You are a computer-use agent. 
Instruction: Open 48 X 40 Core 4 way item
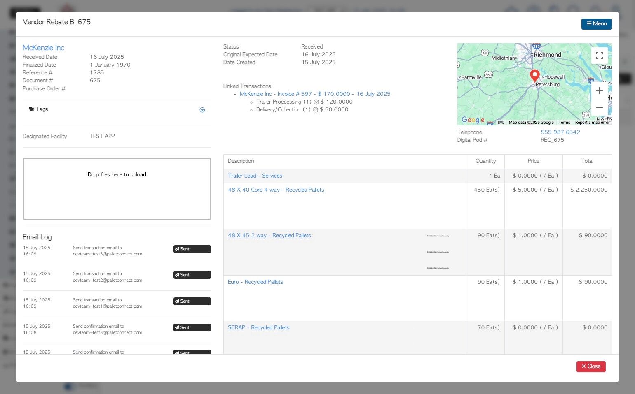point(276,190)
